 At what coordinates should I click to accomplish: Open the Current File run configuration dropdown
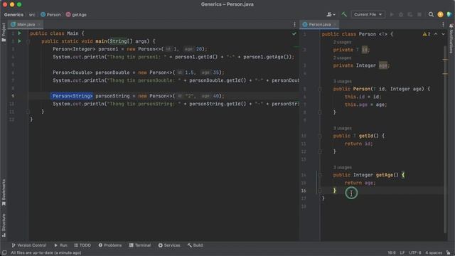coord(368,14)
